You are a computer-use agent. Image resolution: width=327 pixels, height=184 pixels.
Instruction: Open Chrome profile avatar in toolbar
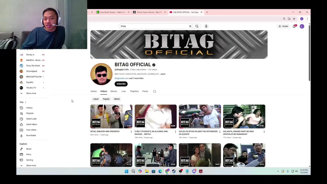302,19
